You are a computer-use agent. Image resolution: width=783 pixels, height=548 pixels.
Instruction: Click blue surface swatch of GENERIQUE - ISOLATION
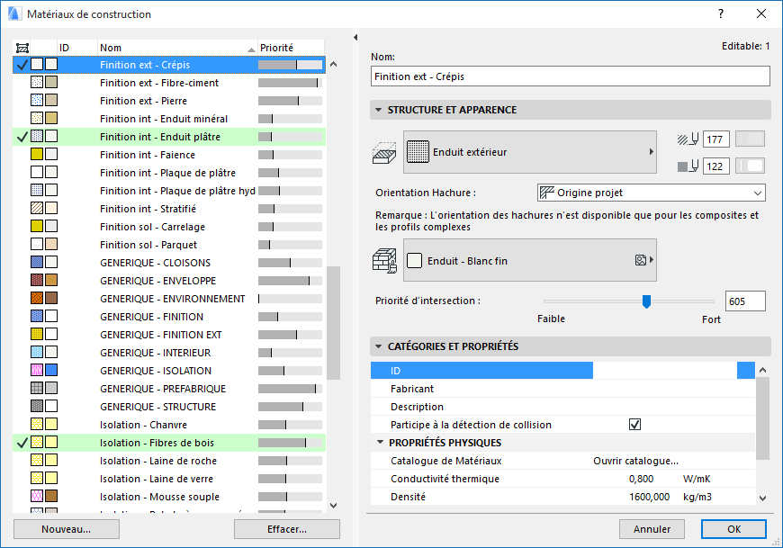click(51, 370)
